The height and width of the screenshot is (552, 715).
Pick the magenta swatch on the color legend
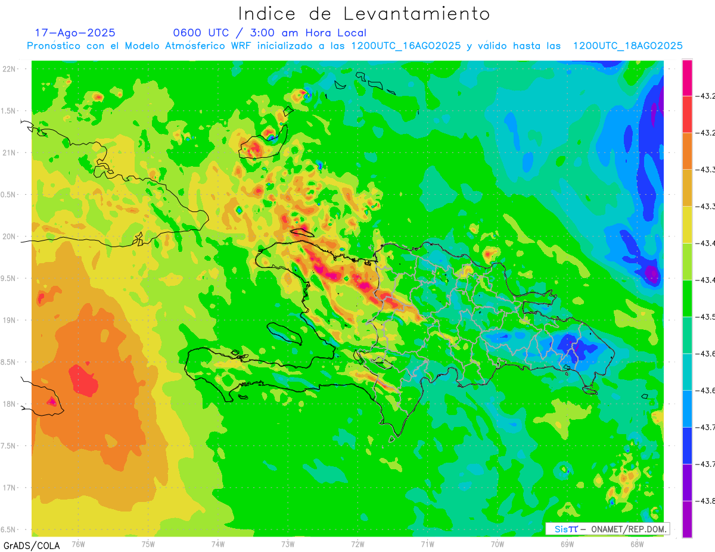click(687, 77)
